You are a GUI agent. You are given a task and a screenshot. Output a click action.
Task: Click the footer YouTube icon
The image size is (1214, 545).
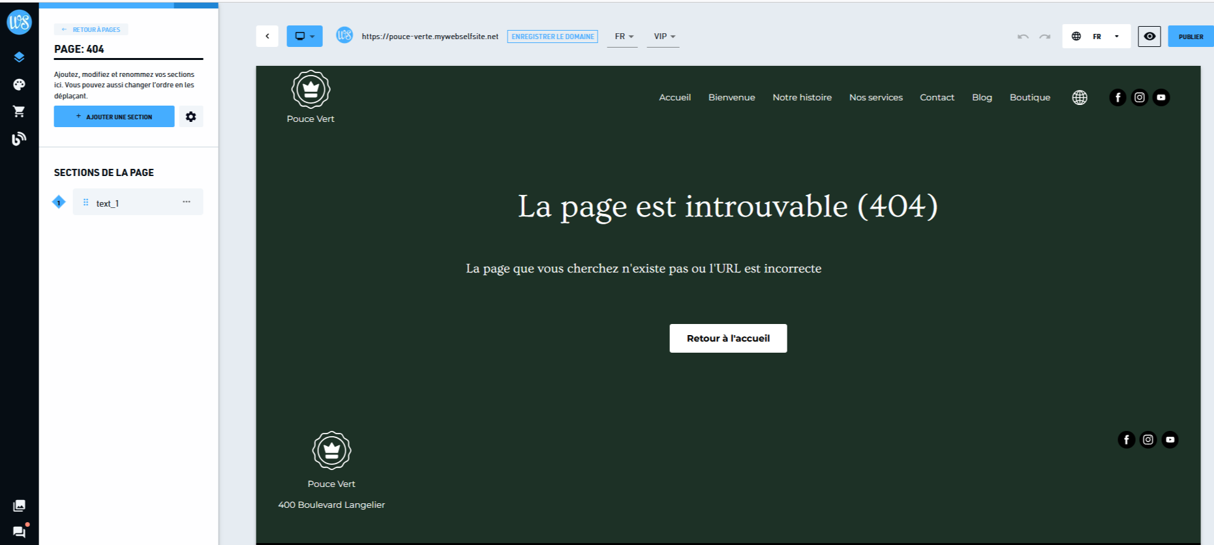point(1170,439)
